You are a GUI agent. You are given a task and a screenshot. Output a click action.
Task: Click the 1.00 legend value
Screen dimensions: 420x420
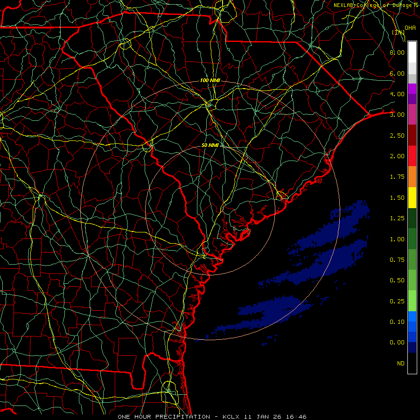tap(397, 239)
